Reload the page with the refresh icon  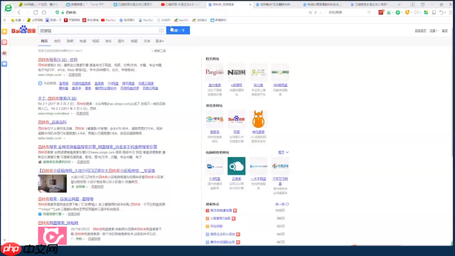click(x=36, y=13)
